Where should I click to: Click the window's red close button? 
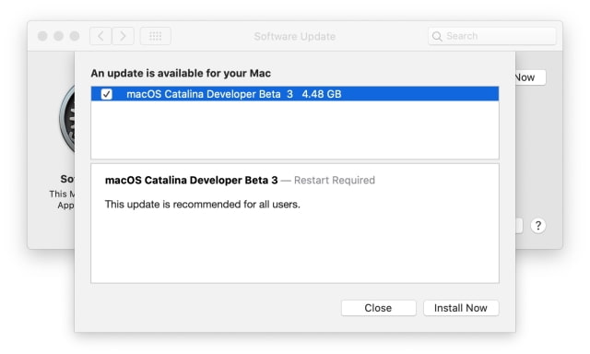(42, 36)
